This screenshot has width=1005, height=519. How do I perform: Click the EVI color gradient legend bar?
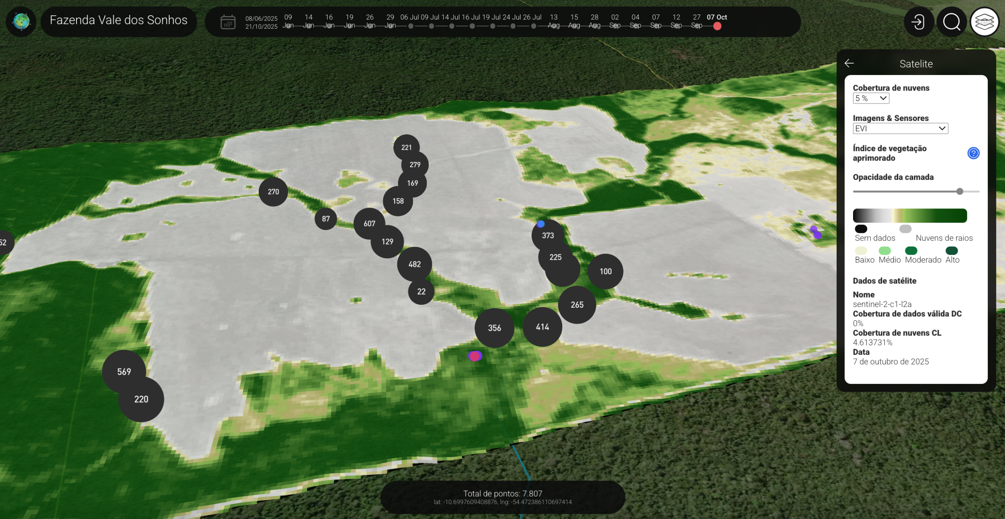[910, 216]
